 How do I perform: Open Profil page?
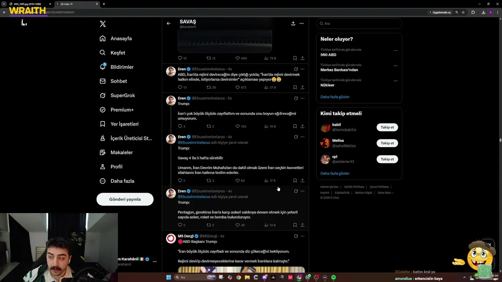coord(111,166)
